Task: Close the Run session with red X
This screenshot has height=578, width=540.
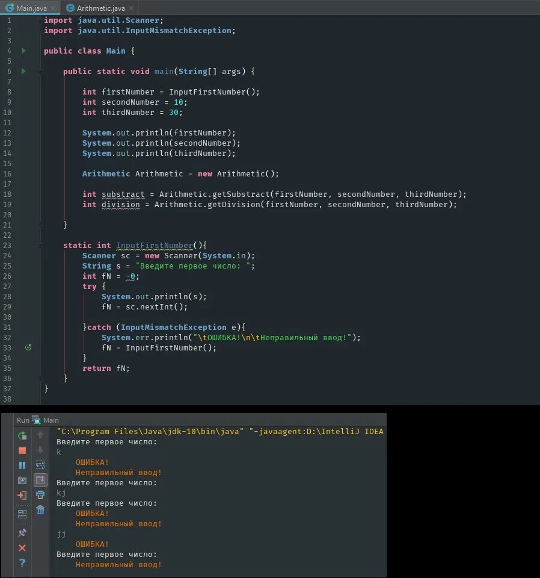Action: (22, 548)
